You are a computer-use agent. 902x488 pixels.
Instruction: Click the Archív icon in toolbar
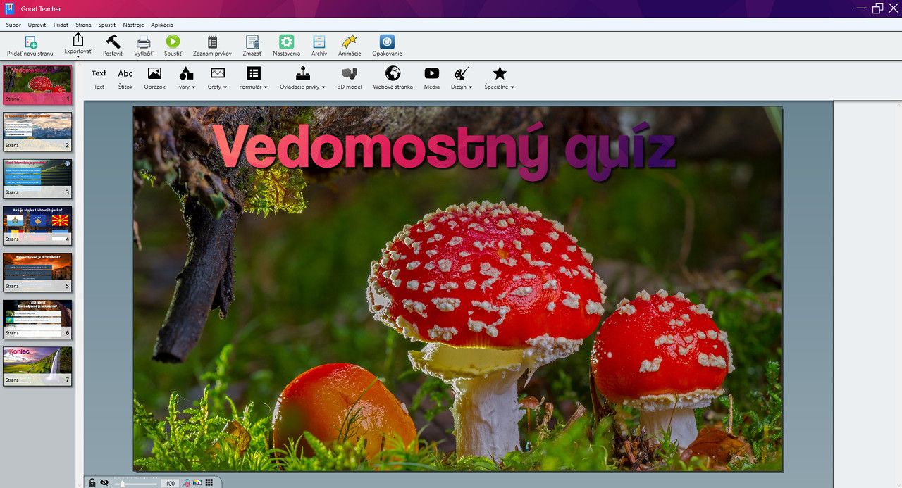point(319,42)
